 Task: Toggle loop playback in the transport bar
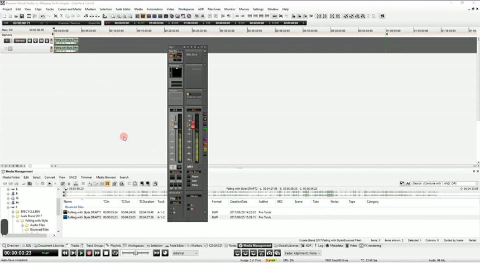pyautogui.click(x=115, y=253)
